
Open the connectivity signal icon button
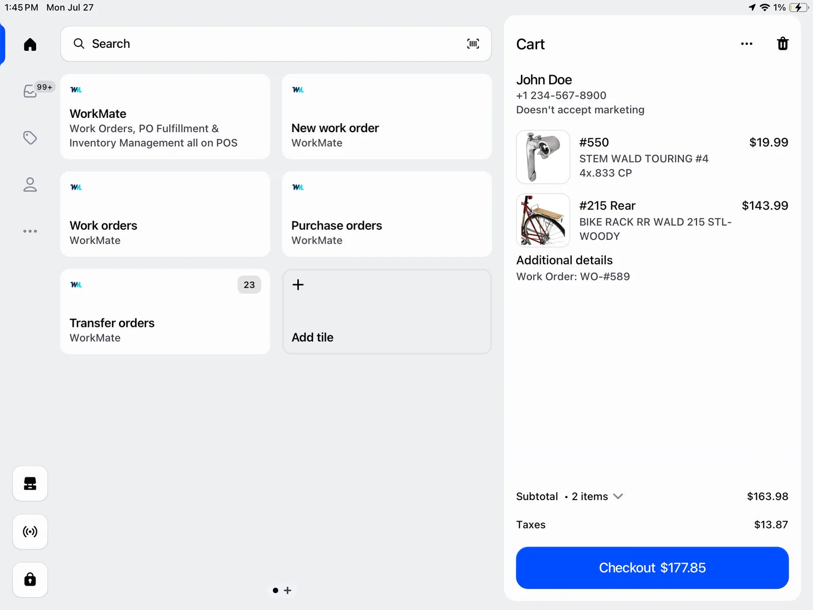(x=30, y=532)
